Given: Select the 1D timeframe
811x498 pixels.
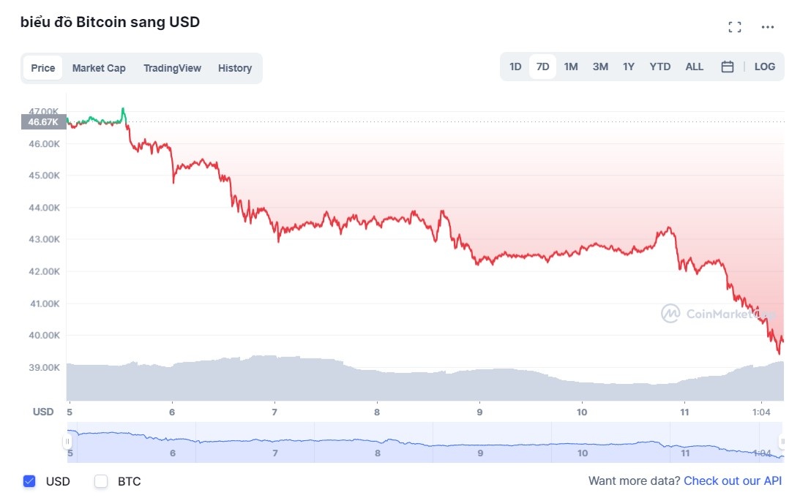Looking at the screenshot, I should click(x=515, y=66).
